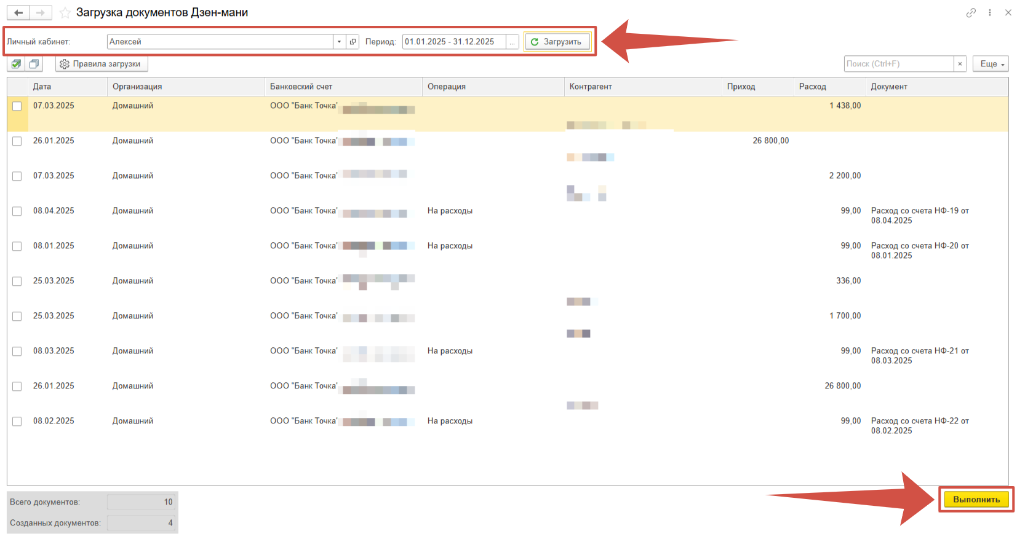Click the check all rows icon
The height and width of the screenshot is (539, 1025).
17,64
